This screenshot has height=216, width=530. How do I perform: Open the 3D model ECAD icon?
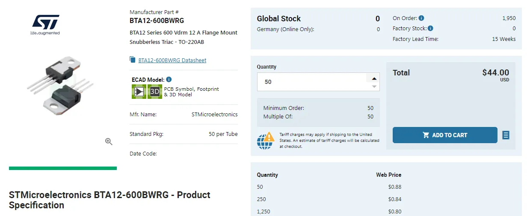pyautogui.click(x=154, y=92)
